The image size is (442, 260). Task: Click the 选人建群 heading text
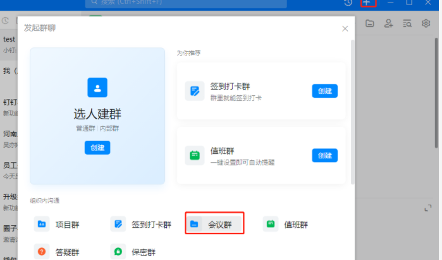coord(97,114)
